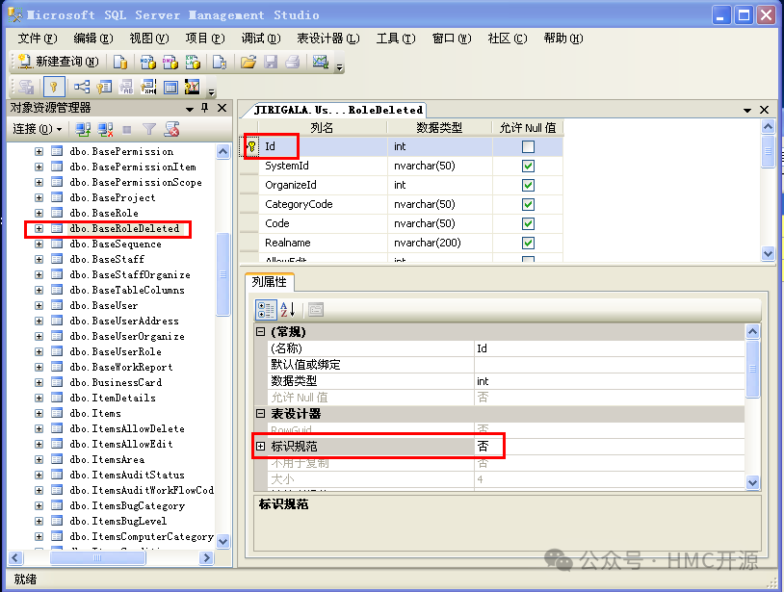Pin the 对象资源管理器 panel (auto-hide pushpin)
The width and height of the screenshot is (784, 592).
pos(205,108)
